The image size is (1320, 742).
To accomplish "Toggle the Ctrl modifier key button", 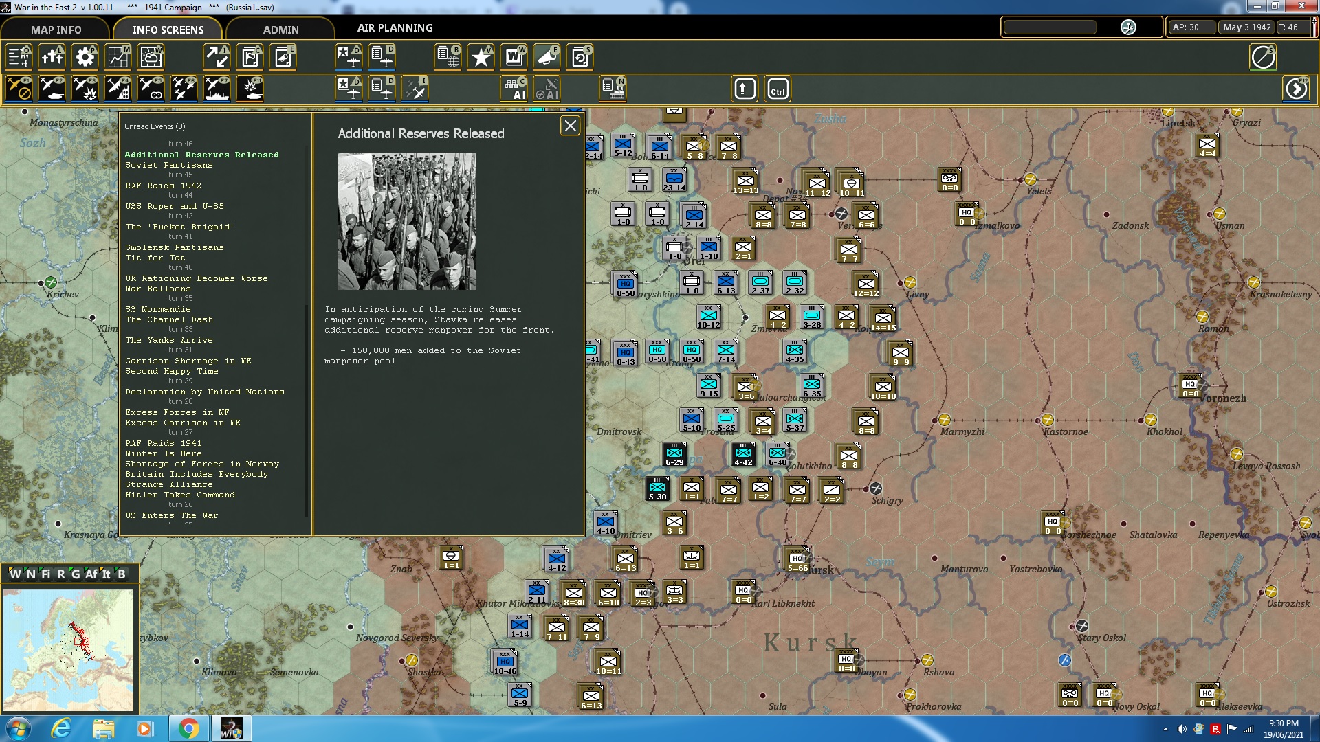I will tap(778, 88).
